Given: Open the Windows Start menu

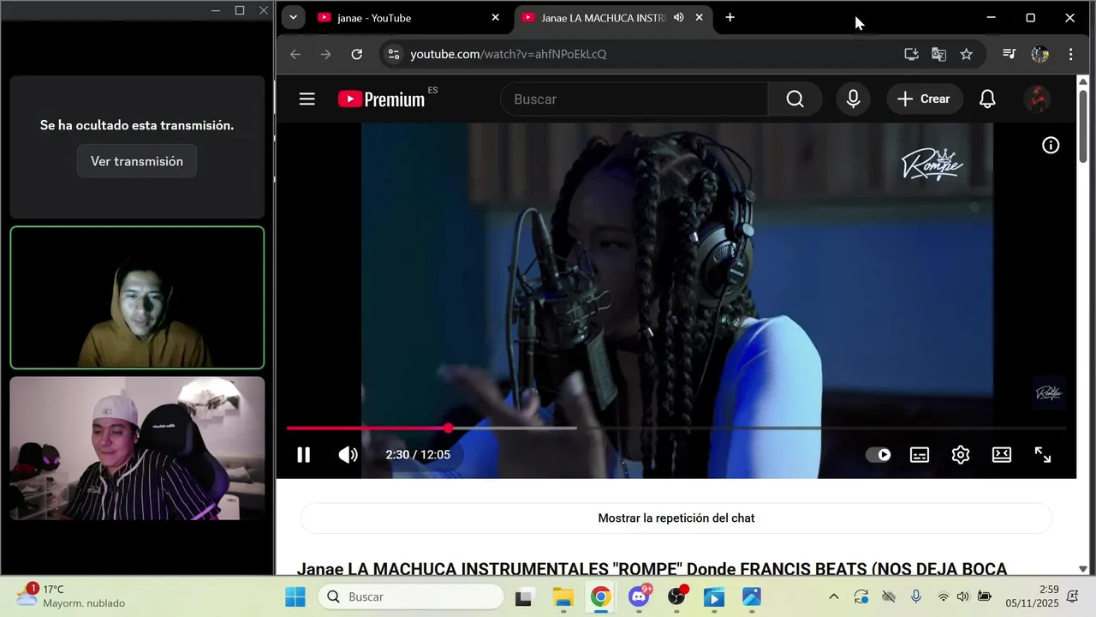Looking at the screenshot, I should pos(295,596).
